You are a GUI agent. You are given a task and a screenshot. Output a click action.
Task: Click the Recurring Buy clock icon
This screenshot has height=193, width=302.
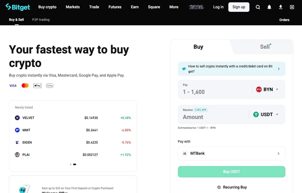[219, 187]
